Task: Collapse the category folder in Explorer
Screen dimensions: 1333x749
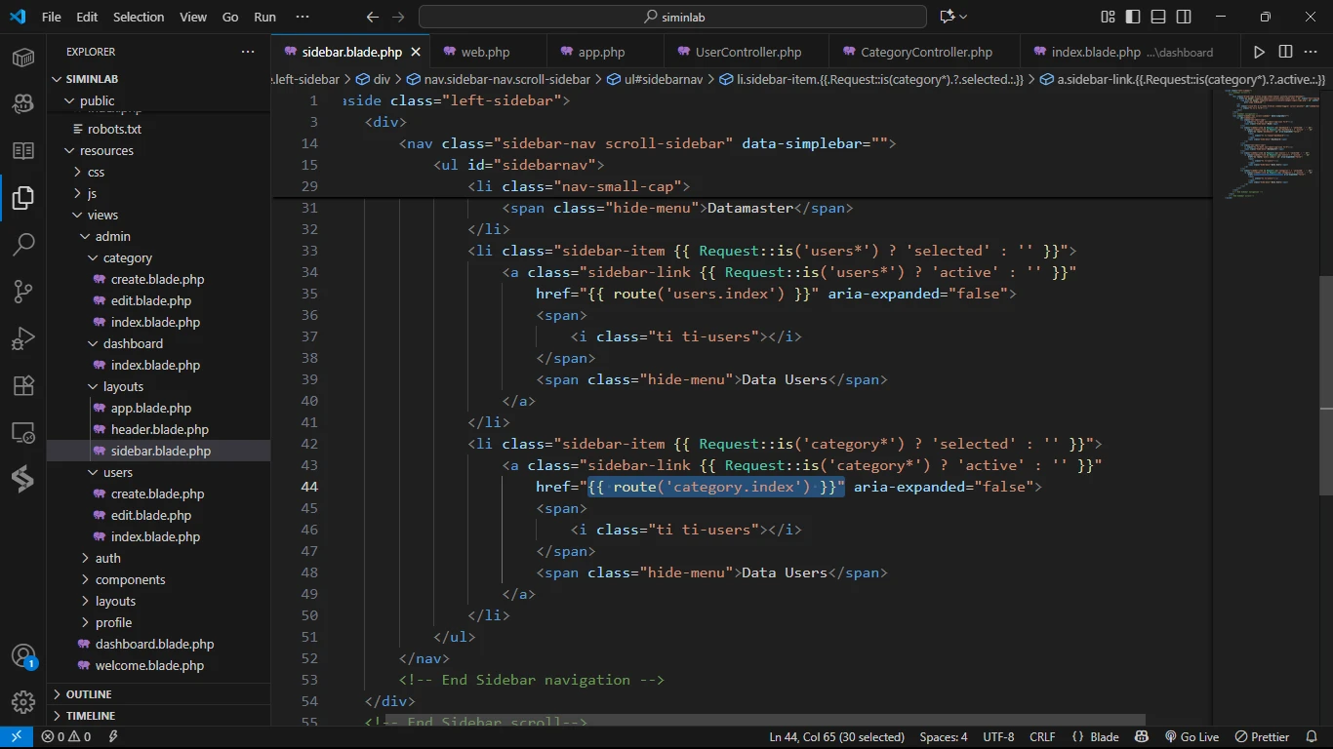Action: point(128,257)
